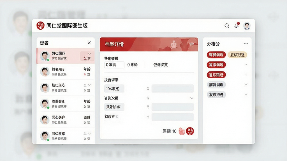Open search with the magnifier icon
The height and width of the screenshot is (161, 287).
[227, 26]
